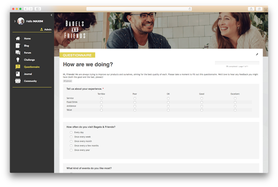Click the Excellent column header

pyautogui.click(x=235, y=94)
